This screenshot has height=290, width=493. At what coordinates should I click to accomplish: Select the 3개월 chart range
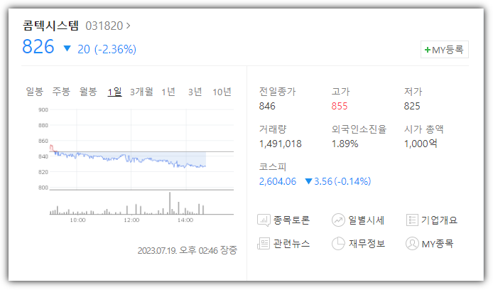point(141,92)
